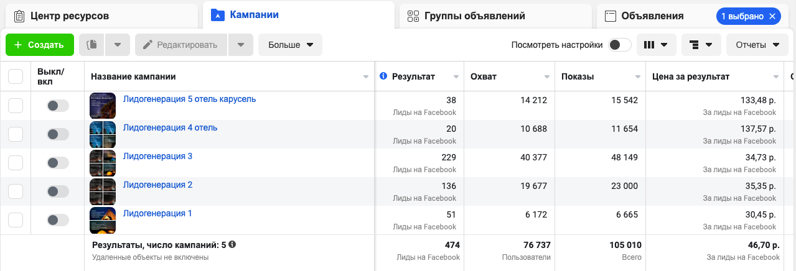Open the breakdown icon menu
The image size is (796, 271).
click(701, 45)
